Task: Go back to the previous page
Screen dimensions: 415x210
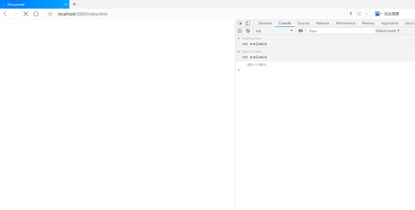Action: click(5, 14)
